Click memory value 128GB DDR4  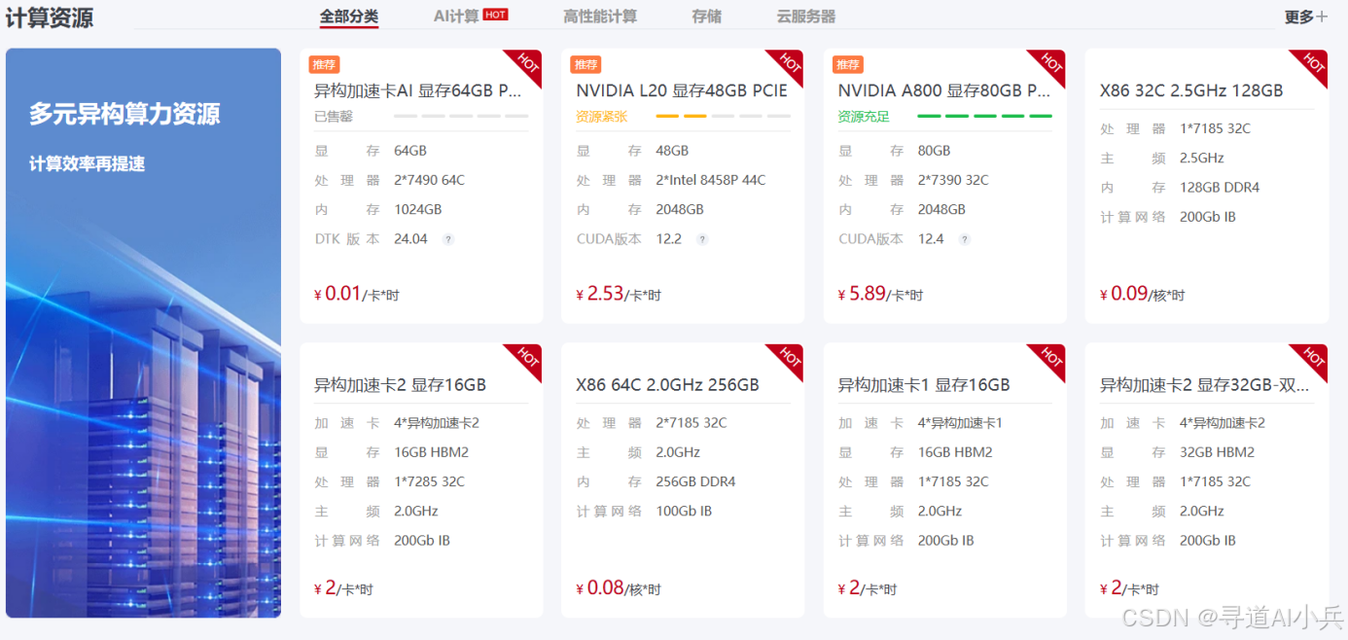coord(1220,188)
